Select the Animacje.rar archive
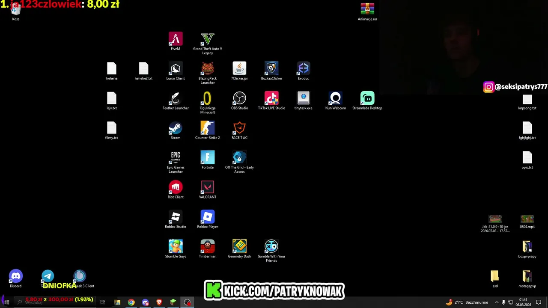The image size is (548, 308). pos(367,12)
